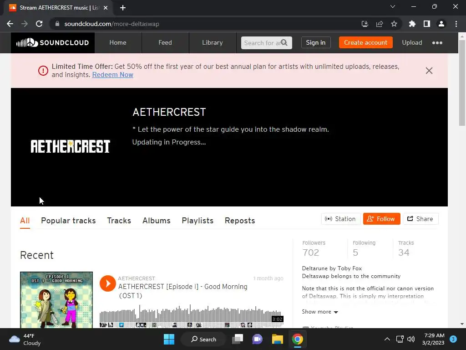Click the AETHERCREST artist name above the track
This screenshot has width=466, height=350.
point(137,278)
